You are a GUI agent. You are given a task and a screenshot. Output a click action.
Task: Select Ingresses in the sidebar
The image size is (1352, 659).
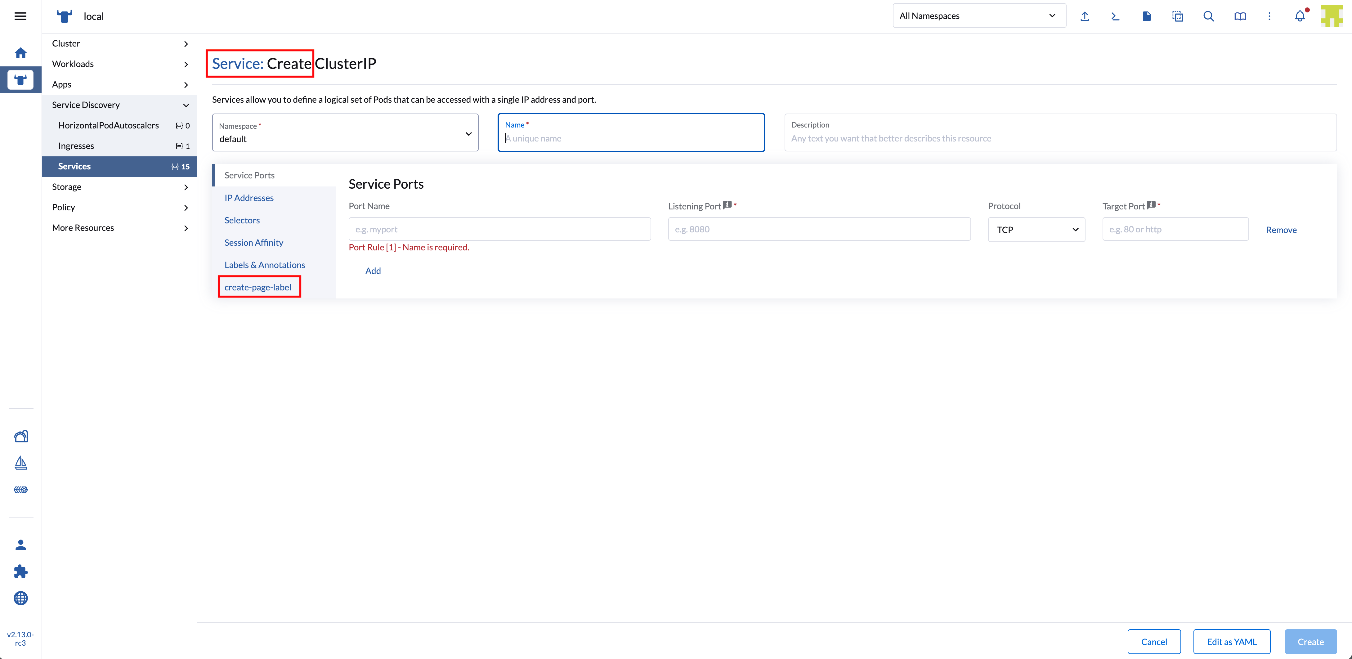point(76,146)
